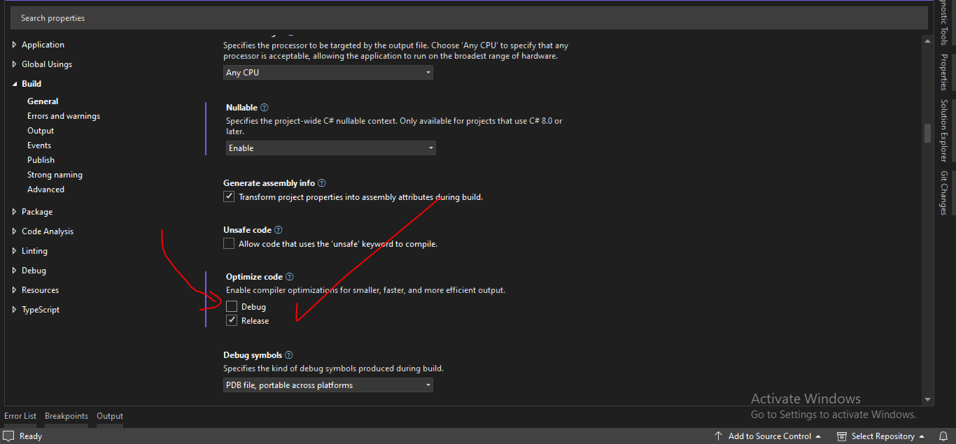
Task: Expand the Resources section
Action: (14, 290)
